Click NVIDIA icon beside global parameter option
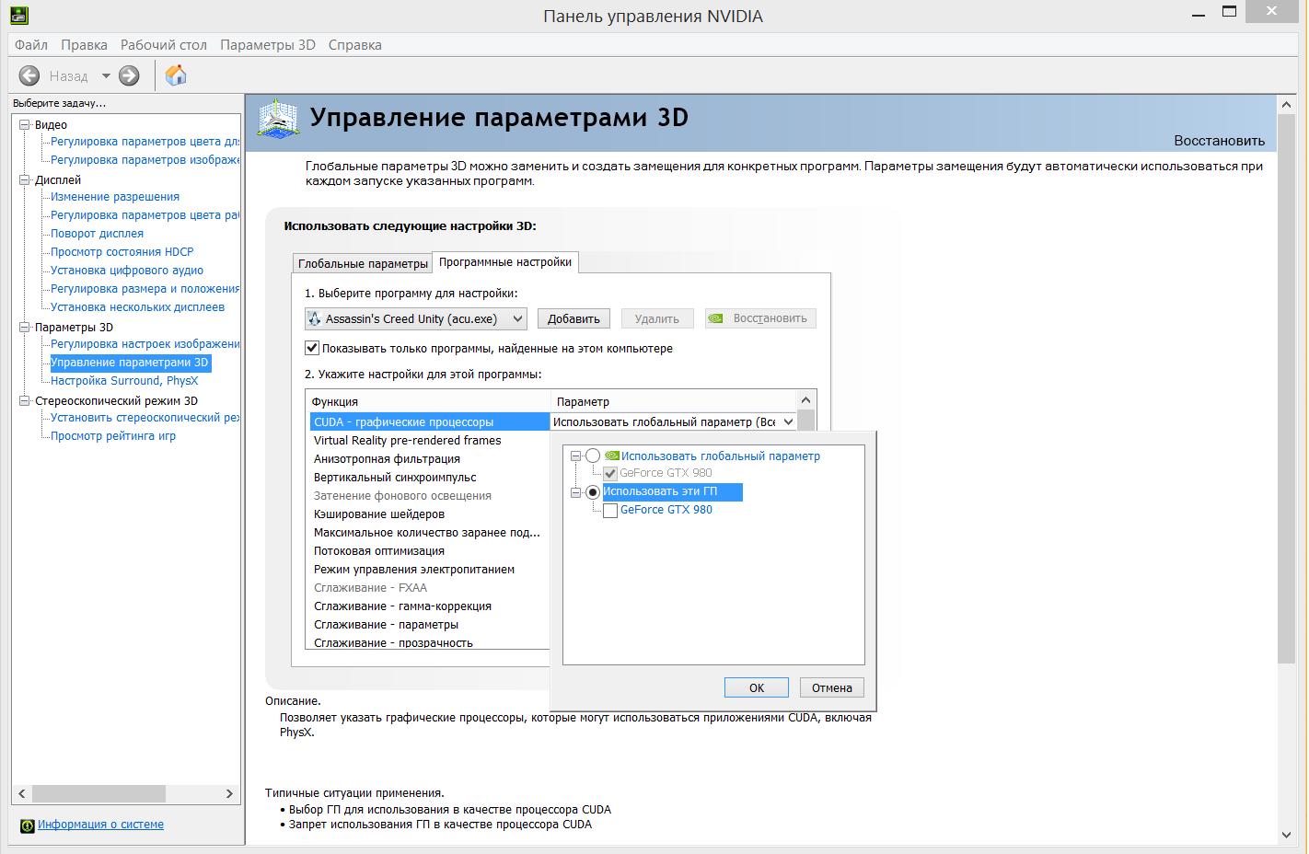The width and height of the screenshot is (1309, 854). pos(611,456)
